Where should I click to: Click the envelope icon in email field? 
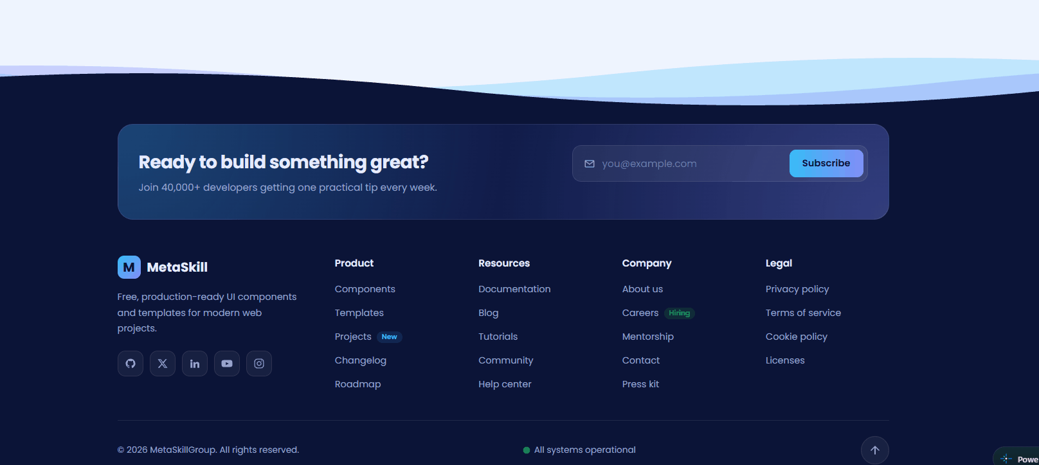pyautogui.click(x=590, y=164)
